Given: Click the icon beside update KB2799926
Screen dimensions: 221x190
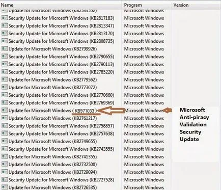Looking at the screenshot, I should coord(5,48).
